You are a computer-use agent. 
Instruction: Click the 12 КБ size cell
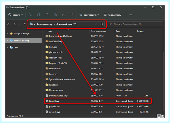(146, 96)
